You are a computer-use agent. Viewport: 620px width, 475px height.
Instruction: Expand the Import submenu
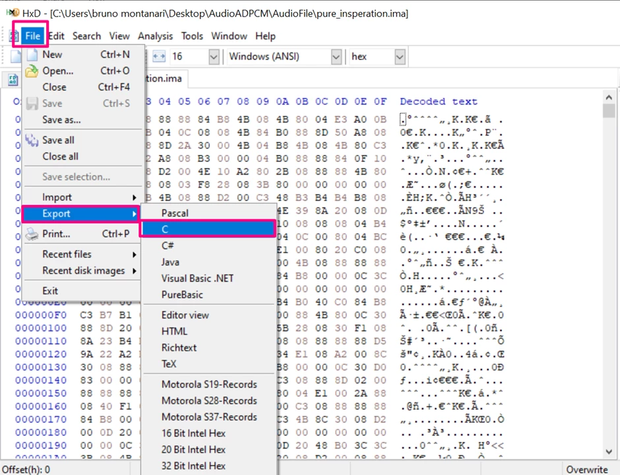(82, 198)
